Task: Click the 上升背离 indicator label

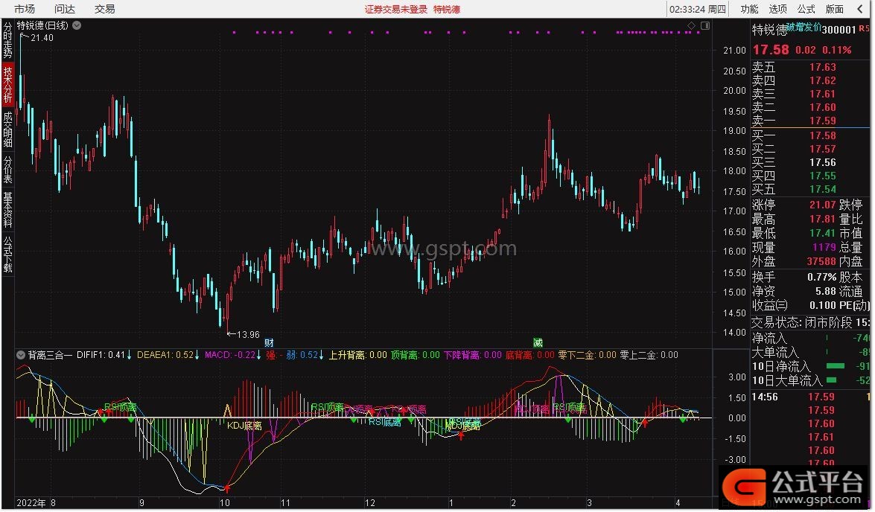Action: click(x=357, y=355)
